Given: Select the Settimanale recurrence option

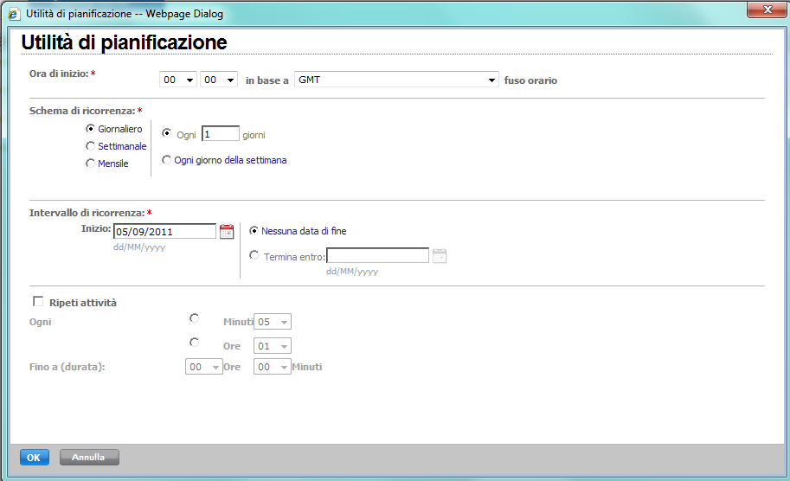Looking at the screenshot, I should click(90, 145).
